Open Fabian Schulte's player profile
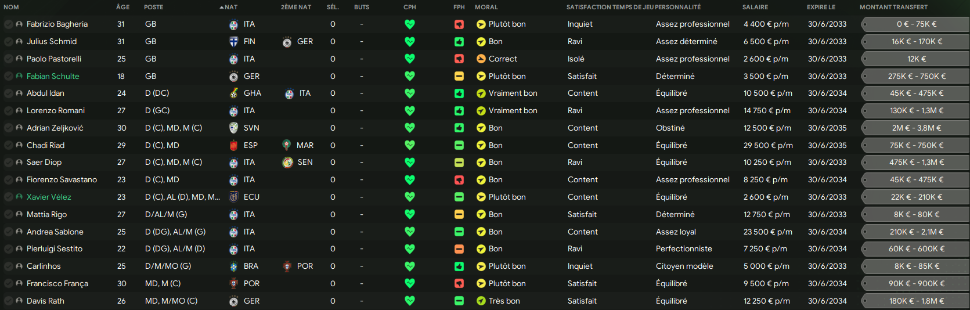Viewport: 970px width, 310px height. pos(53,76)
